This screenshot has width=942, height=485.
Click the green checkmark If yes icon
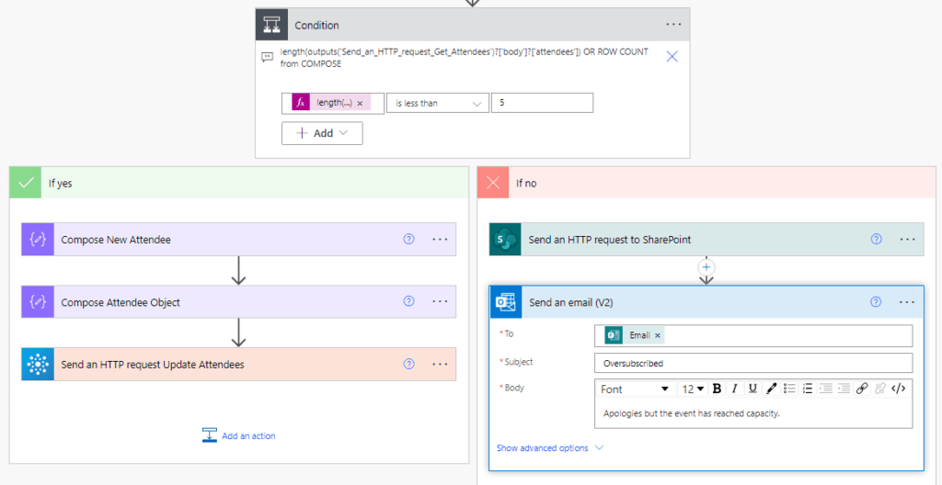tap(26, 183)
